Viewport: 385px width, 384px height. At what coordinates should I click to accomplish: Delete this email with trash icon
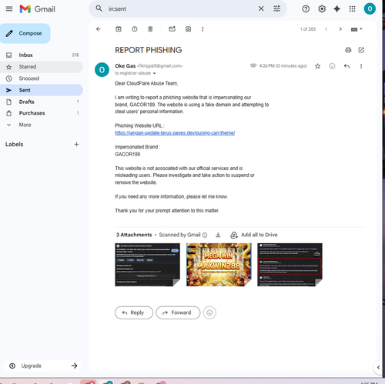tap(150, 29)
